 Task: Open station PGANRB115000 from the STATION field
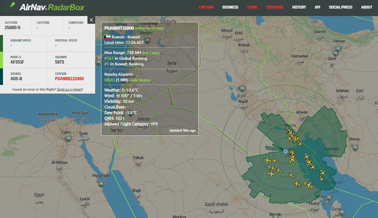pos(69,79)
